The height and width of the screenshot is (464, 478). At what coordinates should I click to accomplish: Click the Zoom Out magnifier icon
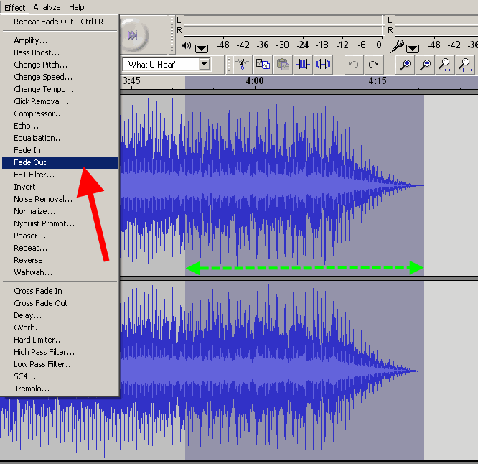(426, 65)
